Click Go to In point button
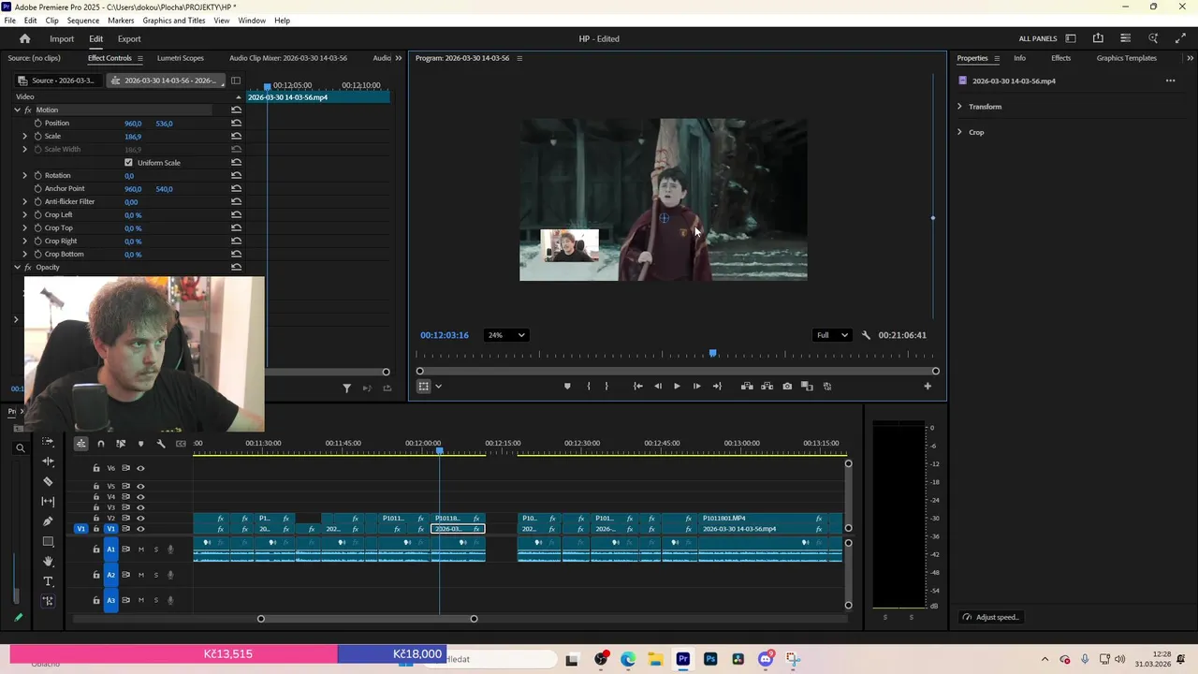Screen dimensions: 1198x674 click(637, 386)
